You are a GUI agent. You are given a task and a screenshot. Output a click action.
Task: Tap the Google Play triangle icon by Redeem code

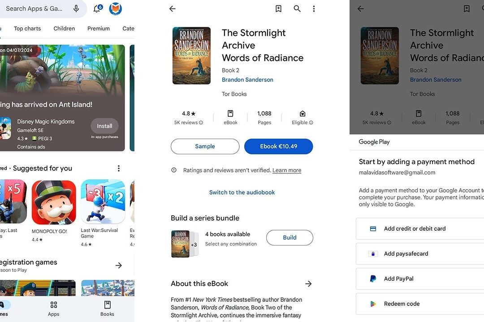373,304
